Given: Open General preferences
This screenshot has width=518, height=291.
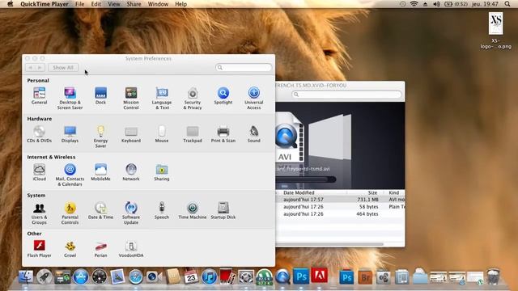Looking at the screenshot, I should coord(39,95).
